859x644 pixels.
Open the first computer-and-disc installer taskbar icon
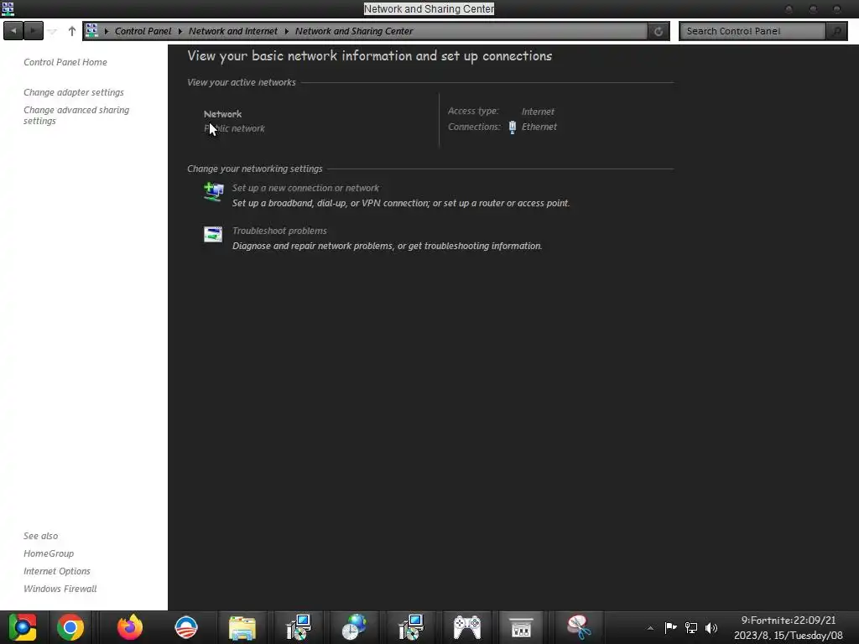click(x=299, y=627)
